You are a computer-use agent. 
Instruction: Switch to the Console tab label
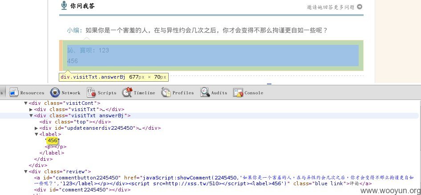[x=254, y=93]
